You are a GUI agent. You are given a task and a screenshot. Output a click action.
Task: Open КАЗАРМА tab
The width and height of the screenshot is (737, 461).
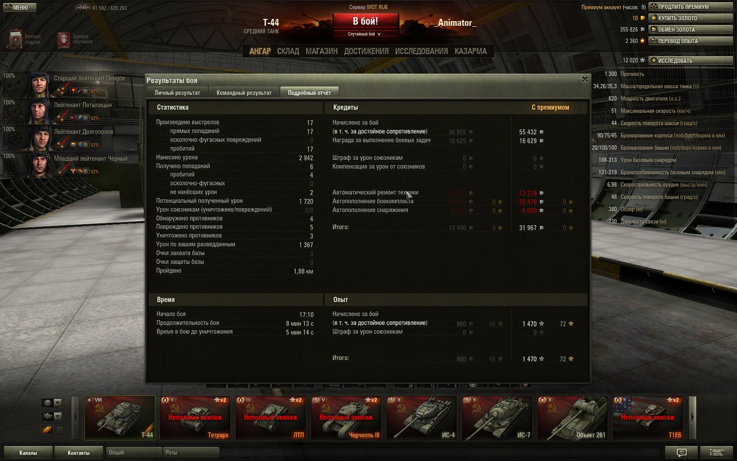[x=471, y=51]
